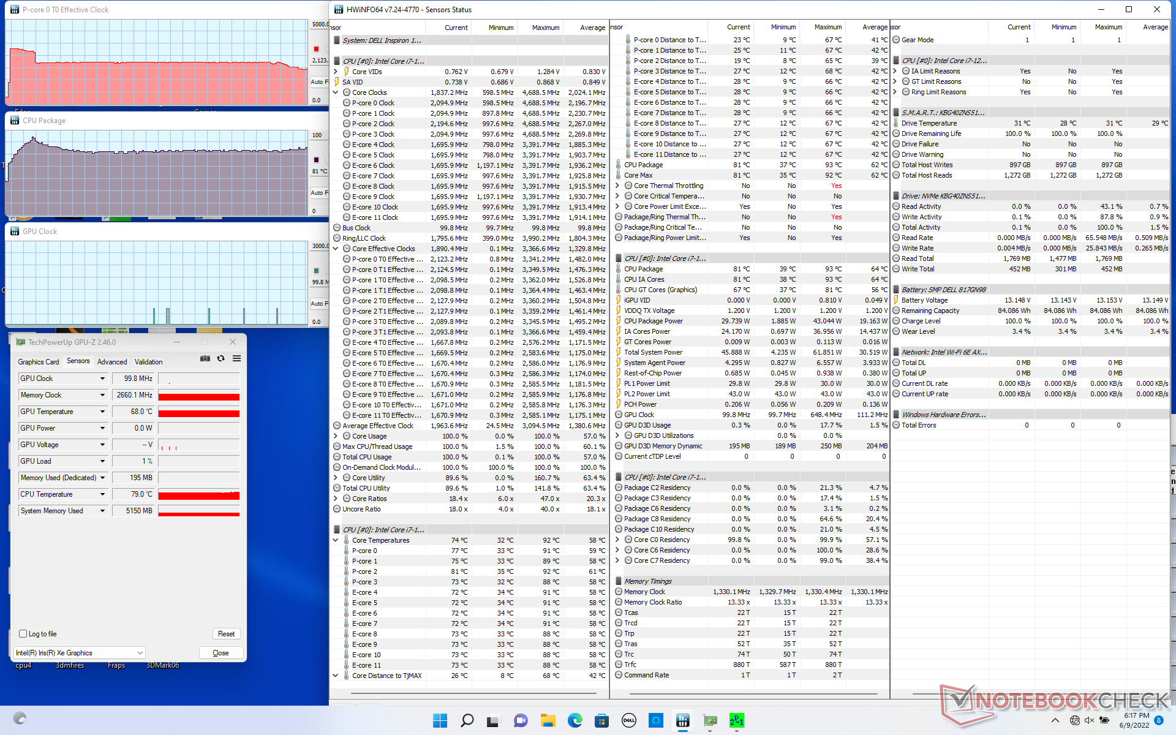Expand Core Usage sensor group

pyautogui.click(x=336, y=436)
